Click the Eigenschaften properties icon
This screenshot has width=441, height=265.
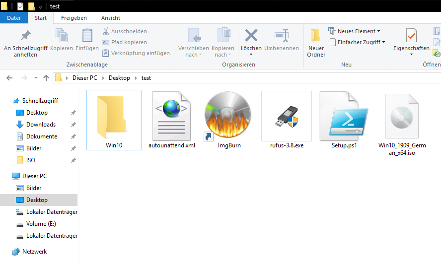click(x=411, y=35)
